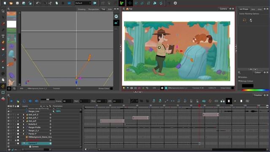Select the Eraser tool in left toolbar

tap(3, 42)
